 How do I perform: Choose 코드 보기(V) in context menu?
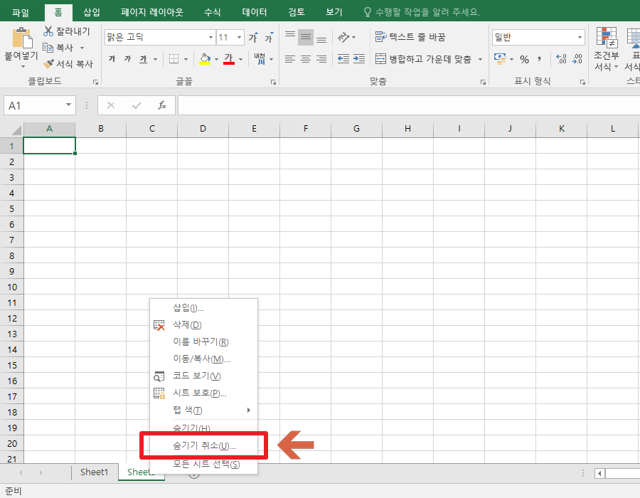[204, 376]
